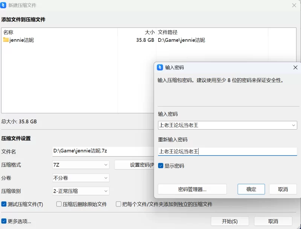Check 把每个文件/文件夹添加到独立的压缩文件 option

[119, 204]
